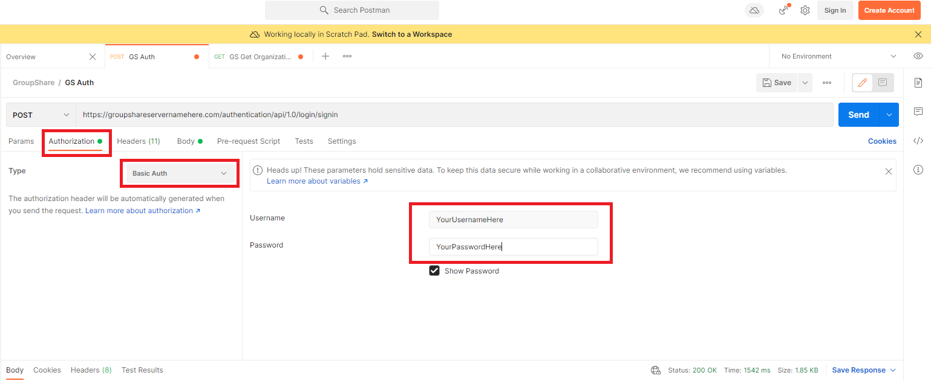The height and width of the screenshot is (381, 931).
Task: Open the code snippet icon in right sidebar
Action: pos(918,141)
